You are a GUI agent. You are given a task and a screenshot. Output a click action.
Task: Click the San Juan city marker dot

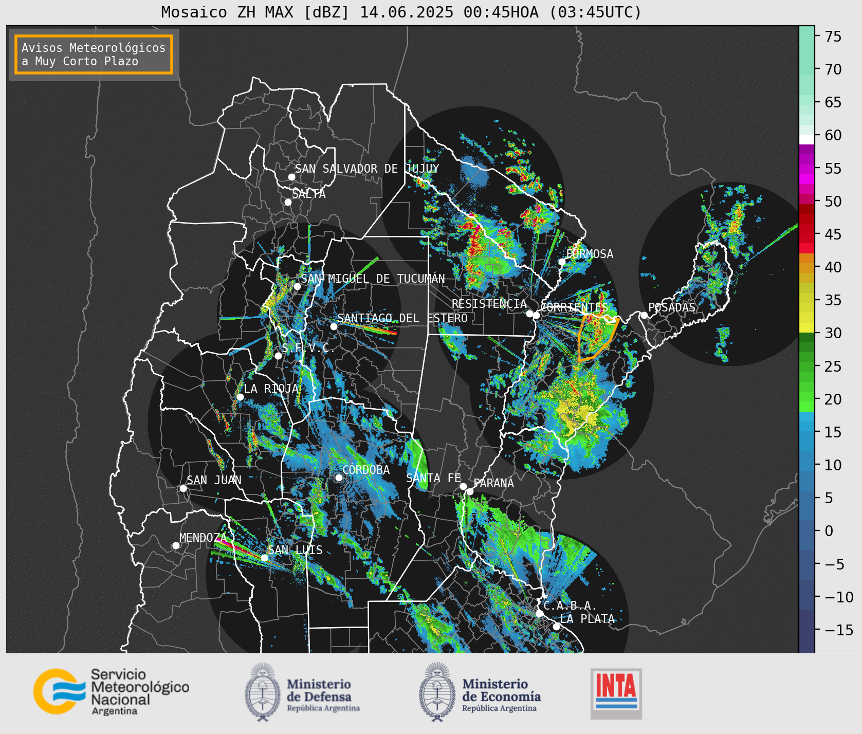tap(183, 488)
